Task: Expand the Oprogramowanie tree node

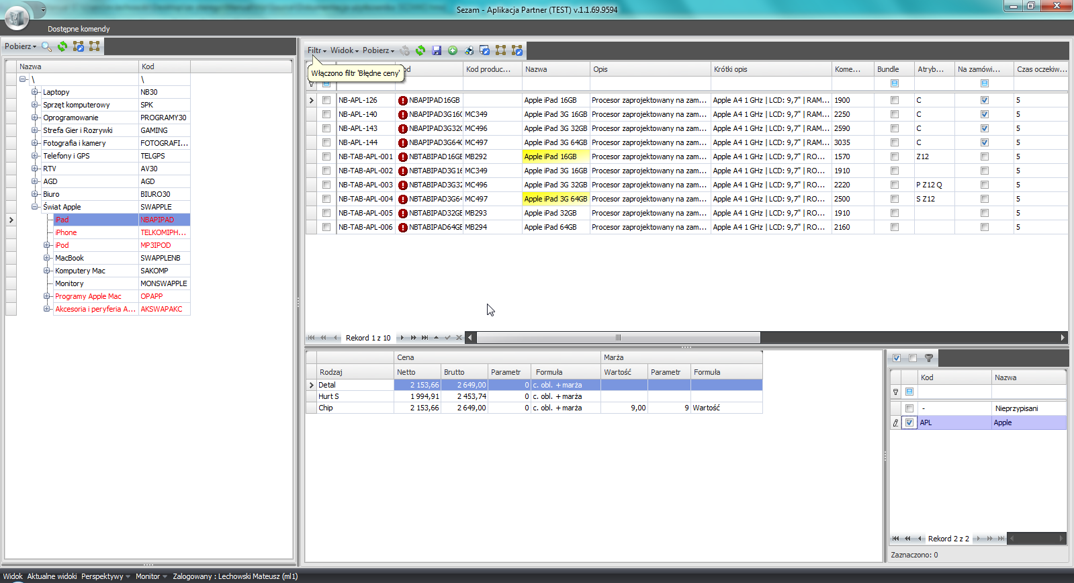Action: pos(35,118)
